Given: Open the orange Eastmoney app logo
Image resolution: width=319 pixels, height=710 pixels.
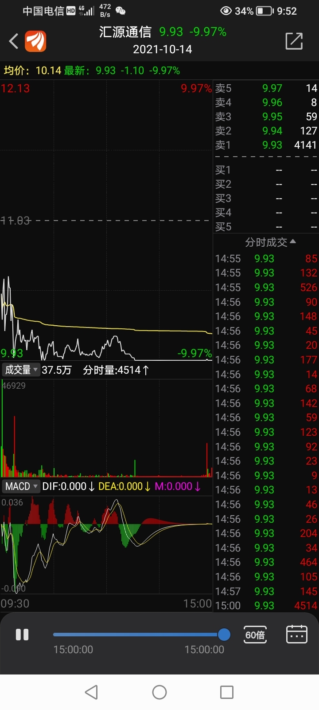Looking at the screenshot, I should click(35, 41).
